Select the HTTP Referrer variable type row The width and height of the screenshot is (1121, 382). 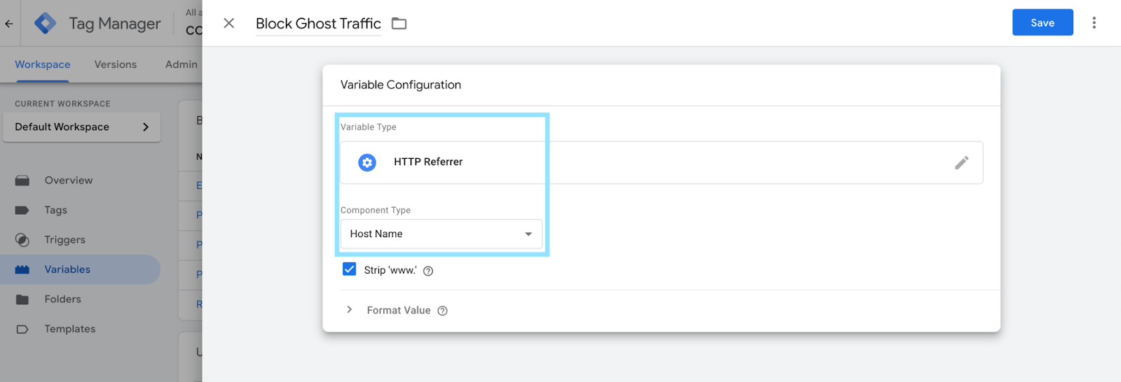pyautogui.click(x=661, y=162)
